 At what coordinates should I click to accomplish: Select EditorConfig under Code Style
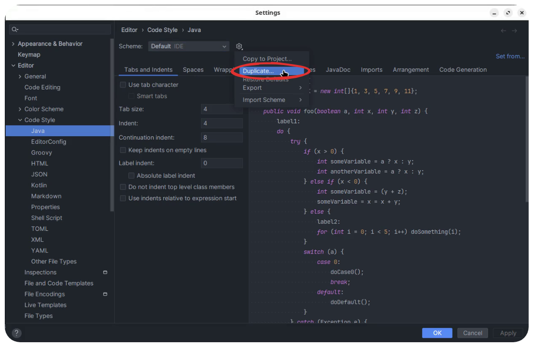click(49, 141)
